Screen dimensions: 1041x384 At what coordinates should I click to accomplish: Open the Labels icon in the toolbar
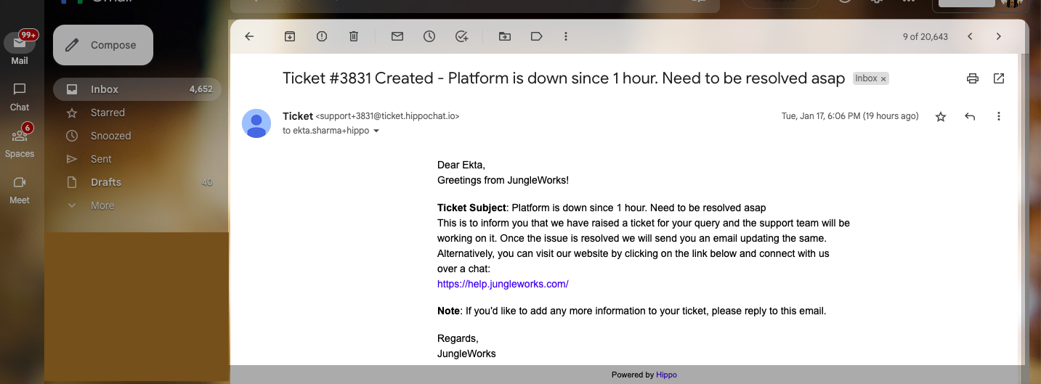point(537,36)
